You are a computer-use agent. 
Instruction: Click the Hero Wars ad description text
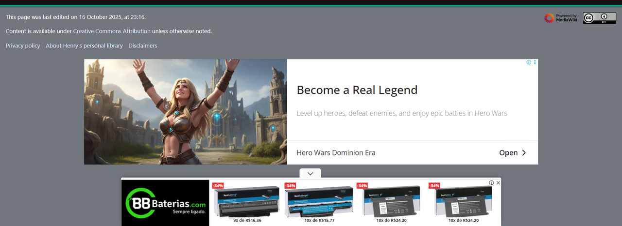coord(402,113)
